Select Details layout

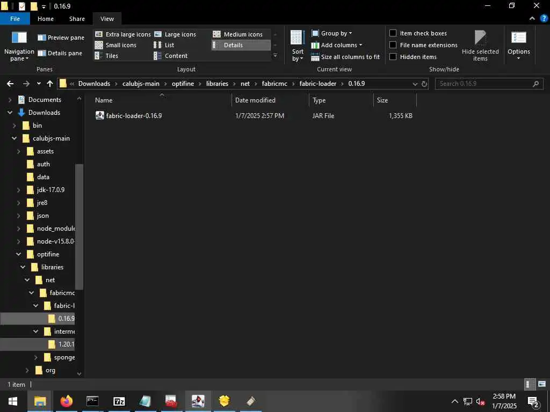point(241,45)
